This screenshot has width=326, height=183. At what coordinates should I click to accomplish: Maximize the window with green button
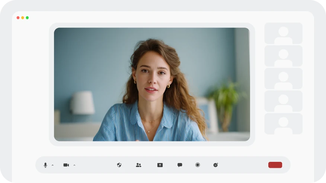point(27,18)
